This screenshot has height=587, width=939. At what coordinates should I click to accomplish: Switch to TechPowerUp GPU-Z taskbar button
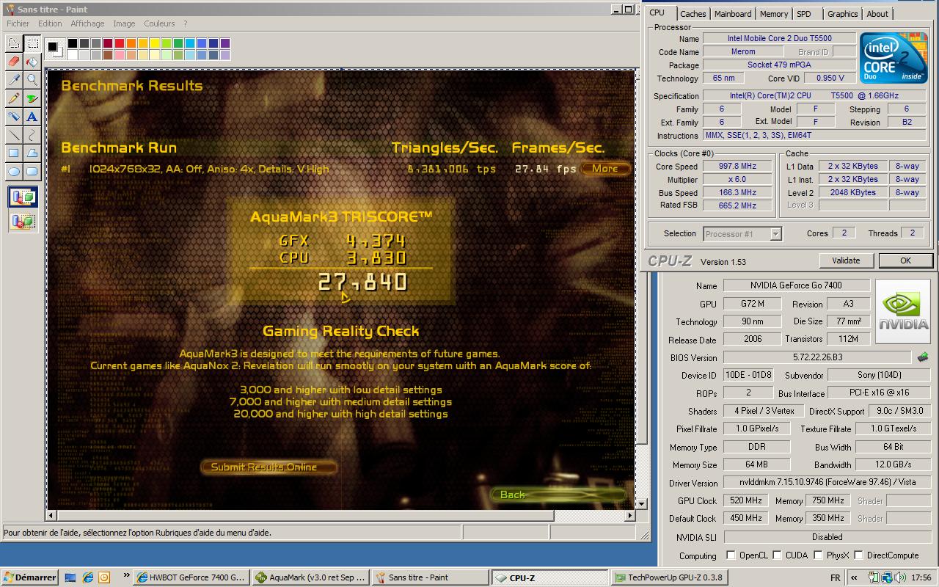(669, 577)
